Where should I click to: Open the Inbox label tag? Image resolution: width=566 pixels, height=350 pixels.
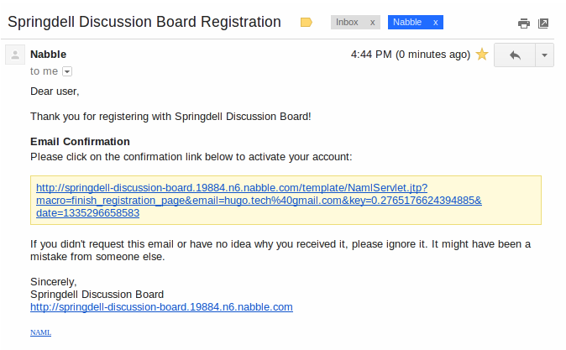click(347, 23)
